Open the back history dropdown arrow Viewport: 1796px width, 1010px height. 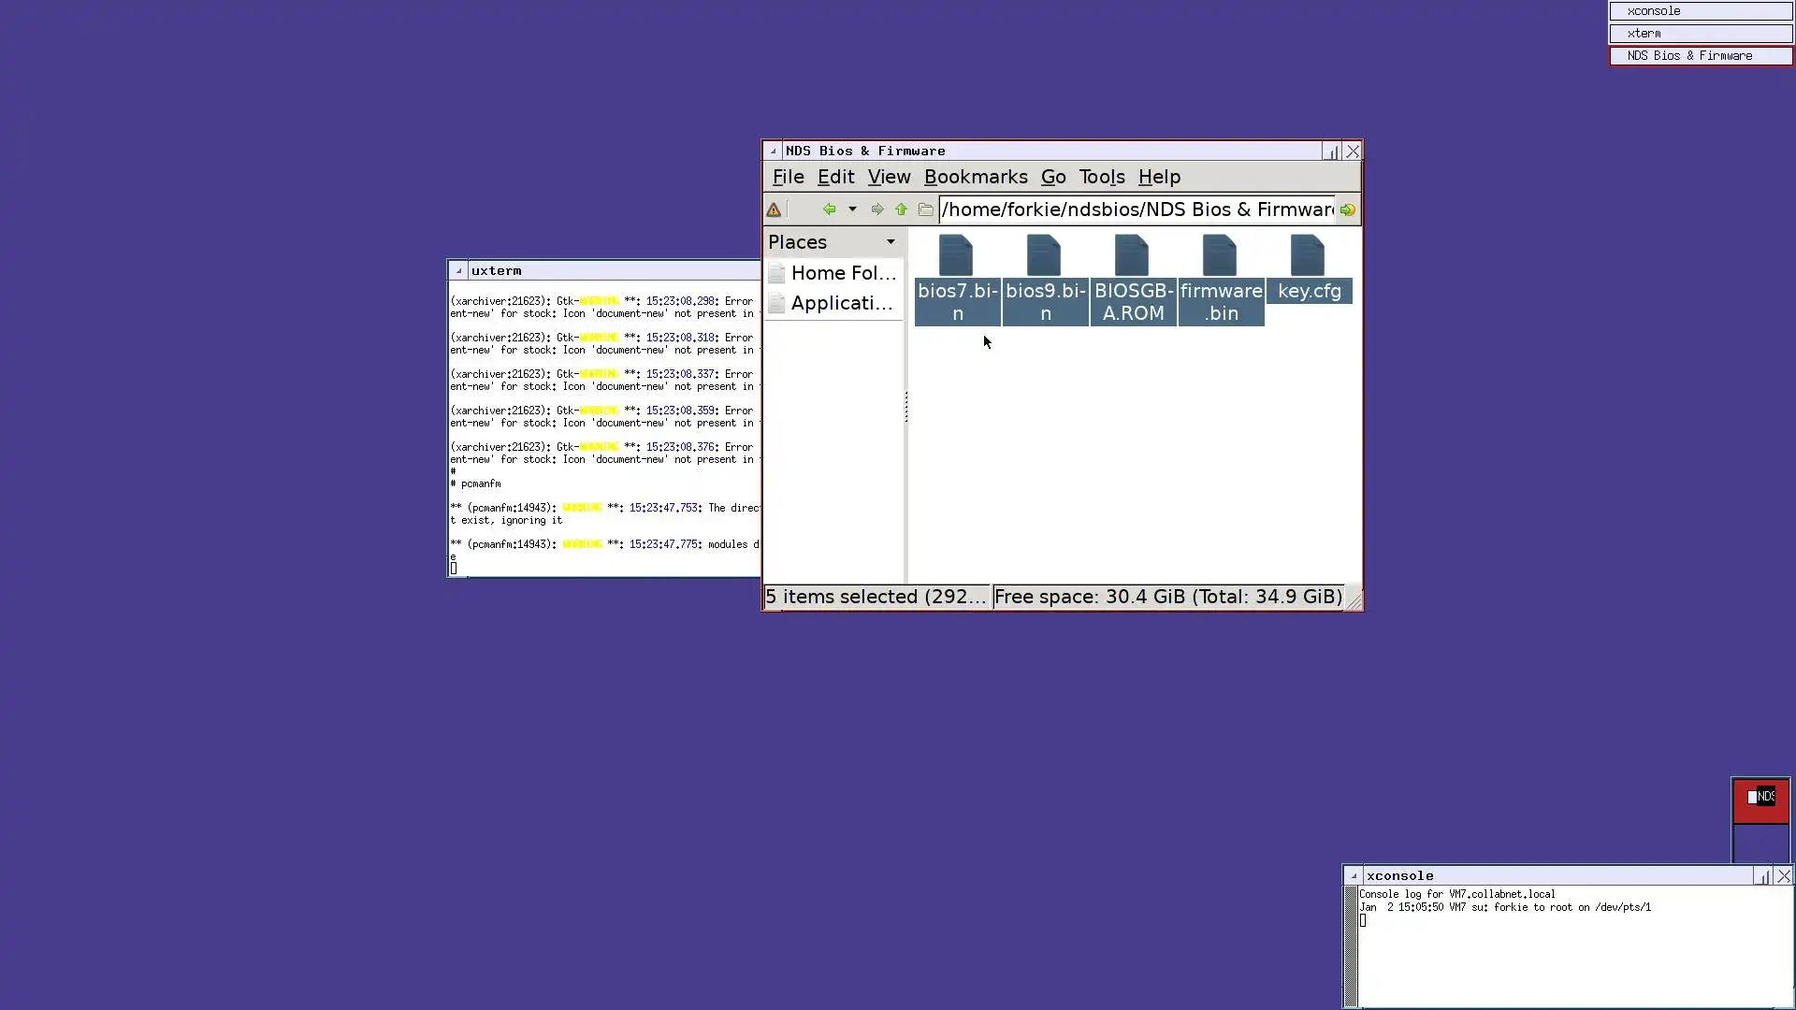click(x=852, y=209)
